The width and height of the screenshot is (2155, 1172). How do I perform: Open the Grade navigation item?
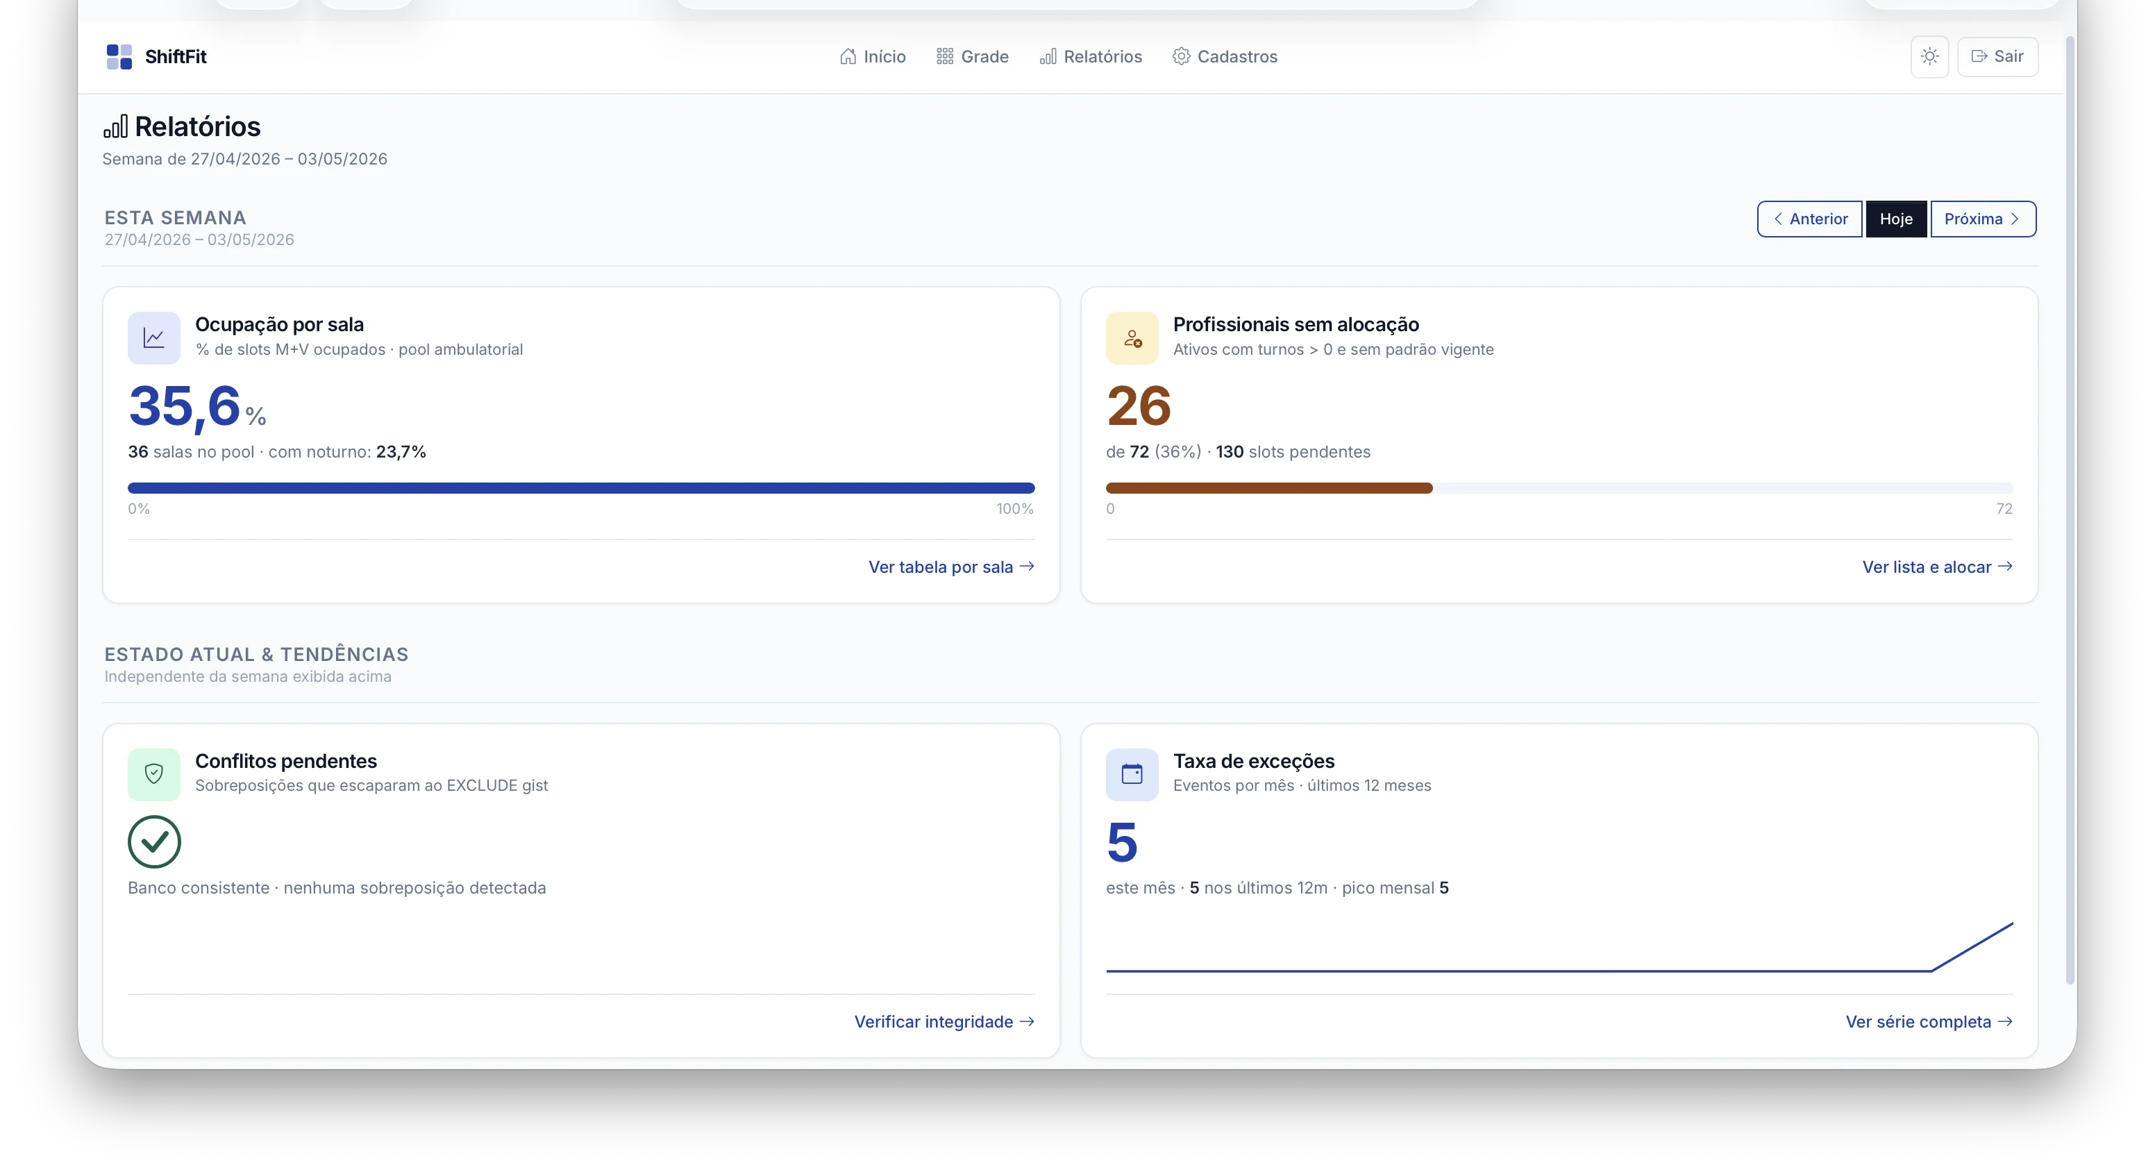click(972, 57)
